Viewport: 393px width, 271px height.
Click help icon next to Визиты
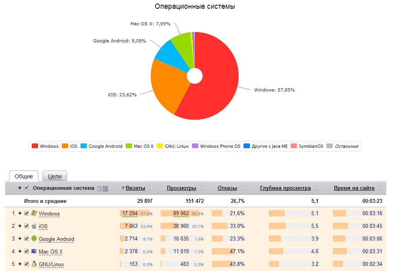[150, 188]
